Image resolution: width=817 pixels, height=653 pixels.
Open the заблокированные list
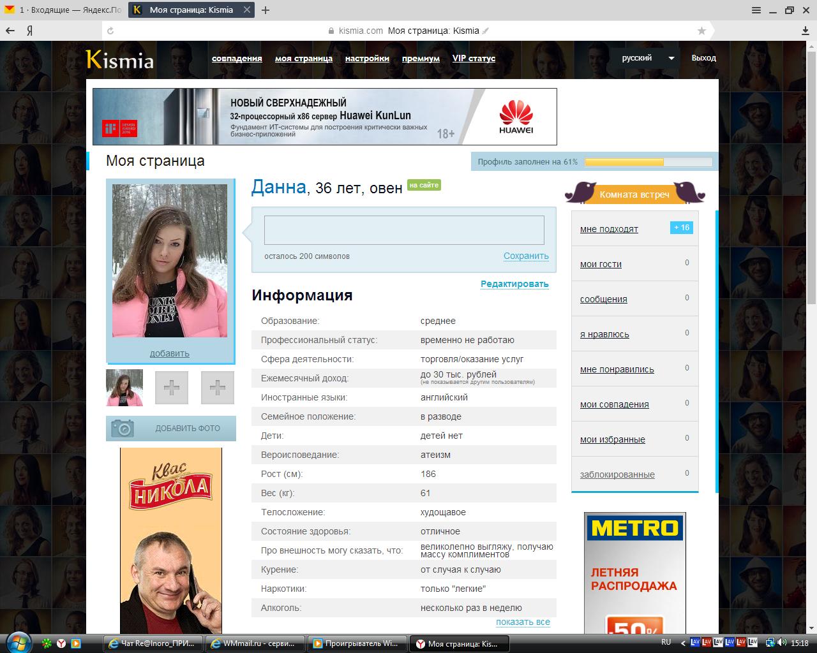[x=617, y=474]
